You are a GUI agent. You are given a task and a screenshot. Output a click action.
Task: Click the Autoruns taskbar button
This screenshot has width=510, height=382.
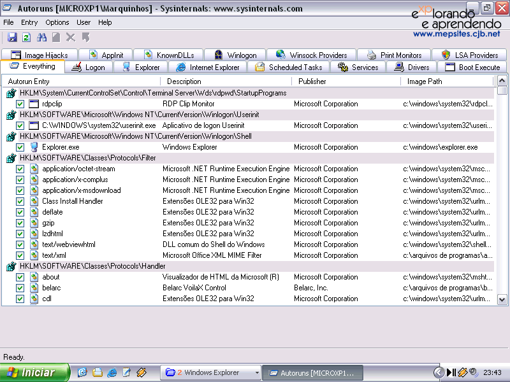312,373
